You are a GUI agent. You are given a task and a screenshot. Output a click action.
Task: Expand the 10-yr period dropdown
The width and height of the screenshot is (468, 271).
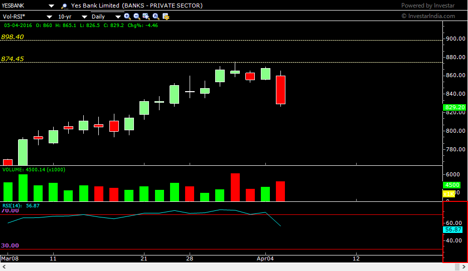click(x=84, y=17)
